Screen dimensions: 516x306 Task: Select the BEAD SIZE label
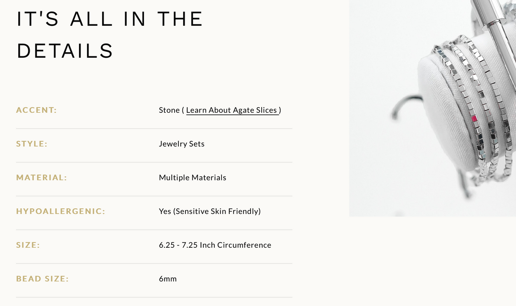click(x=42, y=279)
